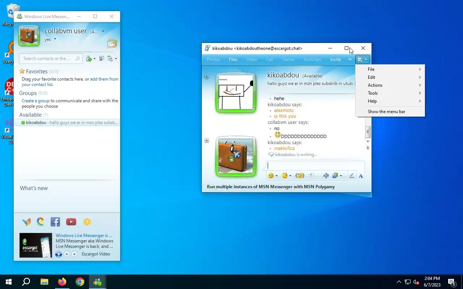Click the sun weather icon

(87, 222)
